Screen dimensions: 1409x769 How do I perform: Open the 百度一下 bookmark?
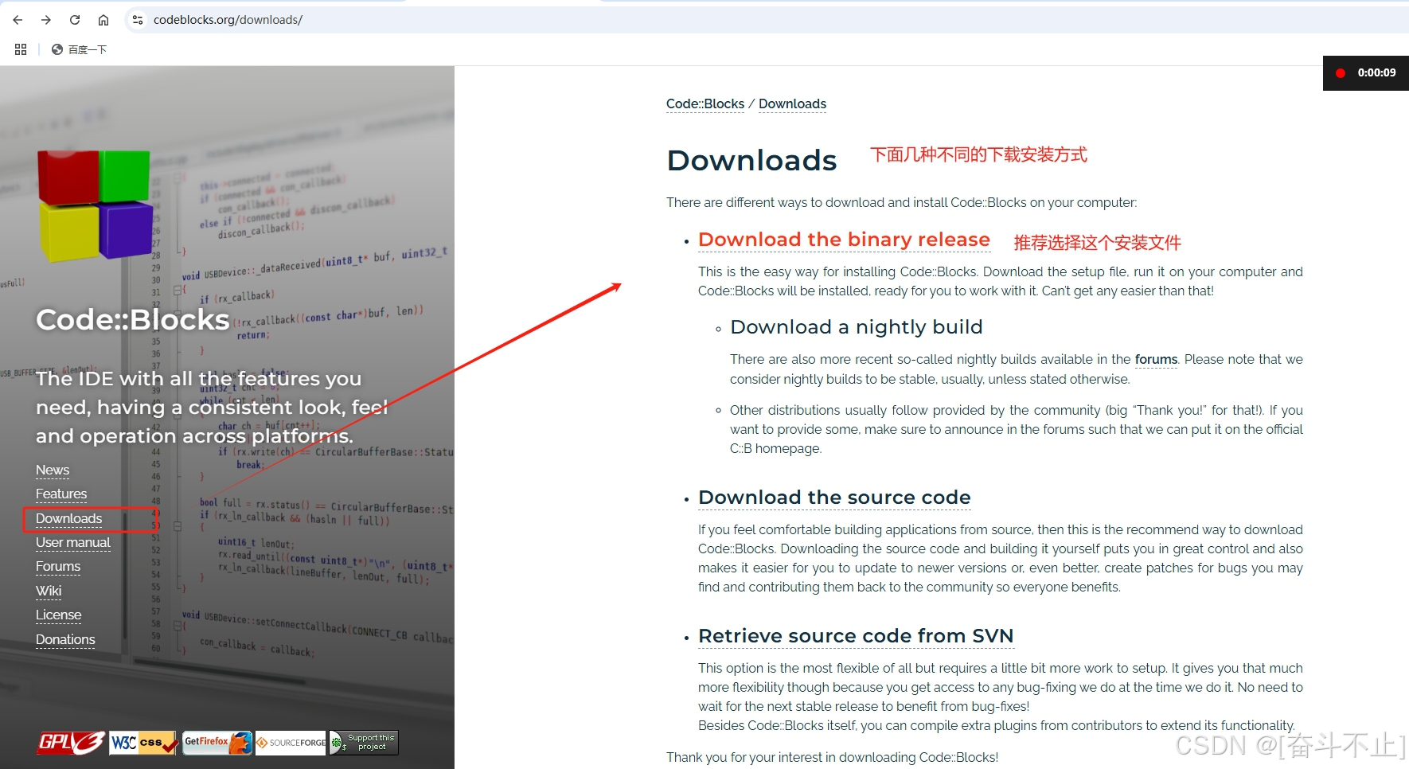79,49
